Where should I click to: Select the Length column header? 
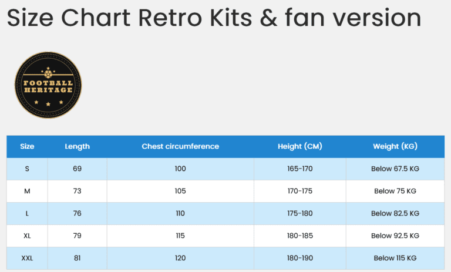point(77,146)
